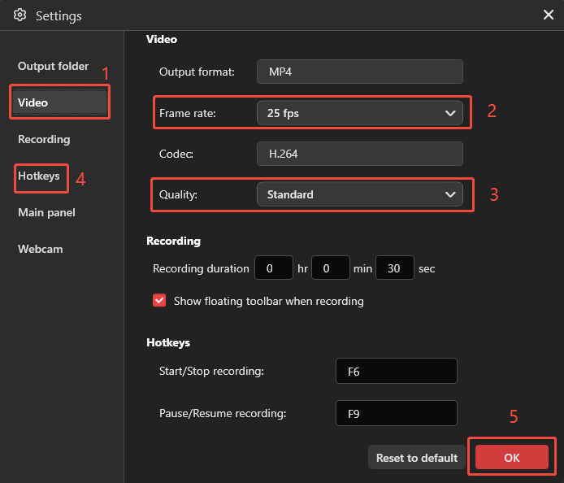The image size is (564, 483).
Task: Click the Start/Stop recording hotkey field F6
Action: [397, 371]
